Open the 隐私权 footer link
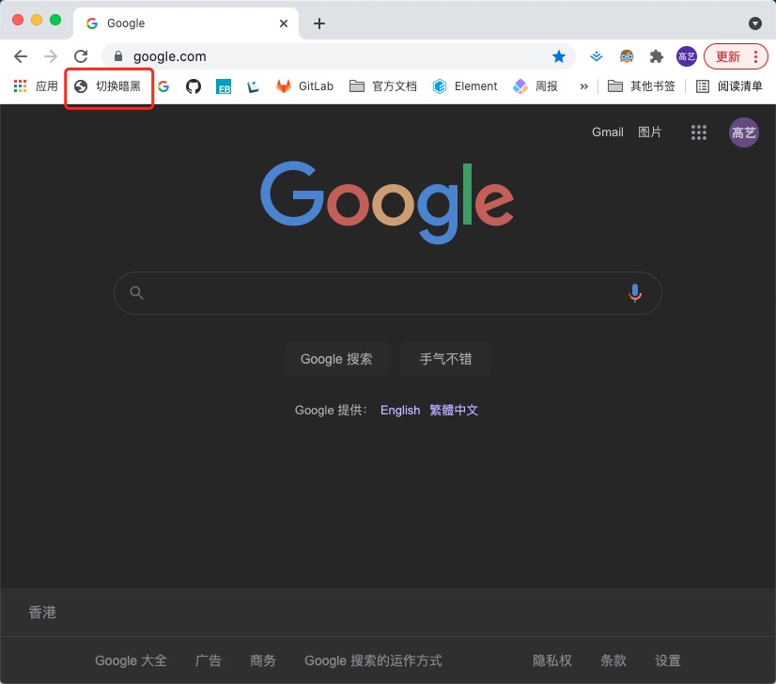The image size is (776, 684). (552, 661)
